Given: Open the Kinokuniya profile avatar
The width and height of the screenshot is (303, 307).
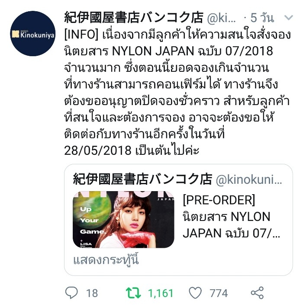Looking at the screenshot, I should point(33,33).
